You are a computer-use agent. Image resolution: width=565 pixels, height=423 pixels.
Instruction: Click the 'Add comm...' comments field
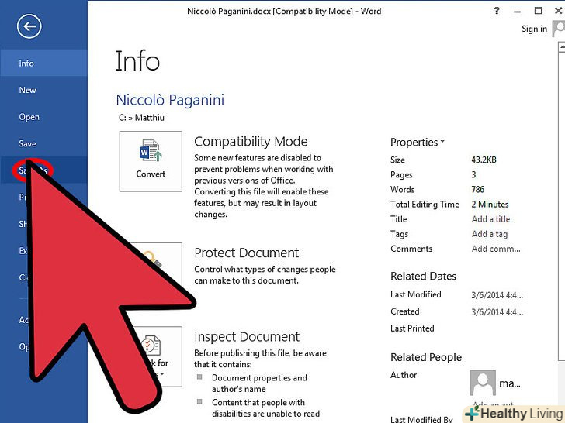[x=496, y=249]
